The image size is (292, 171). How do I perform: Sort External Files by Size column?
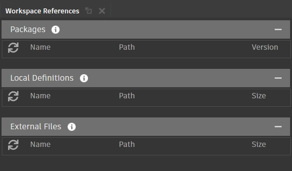click(259, 144)
